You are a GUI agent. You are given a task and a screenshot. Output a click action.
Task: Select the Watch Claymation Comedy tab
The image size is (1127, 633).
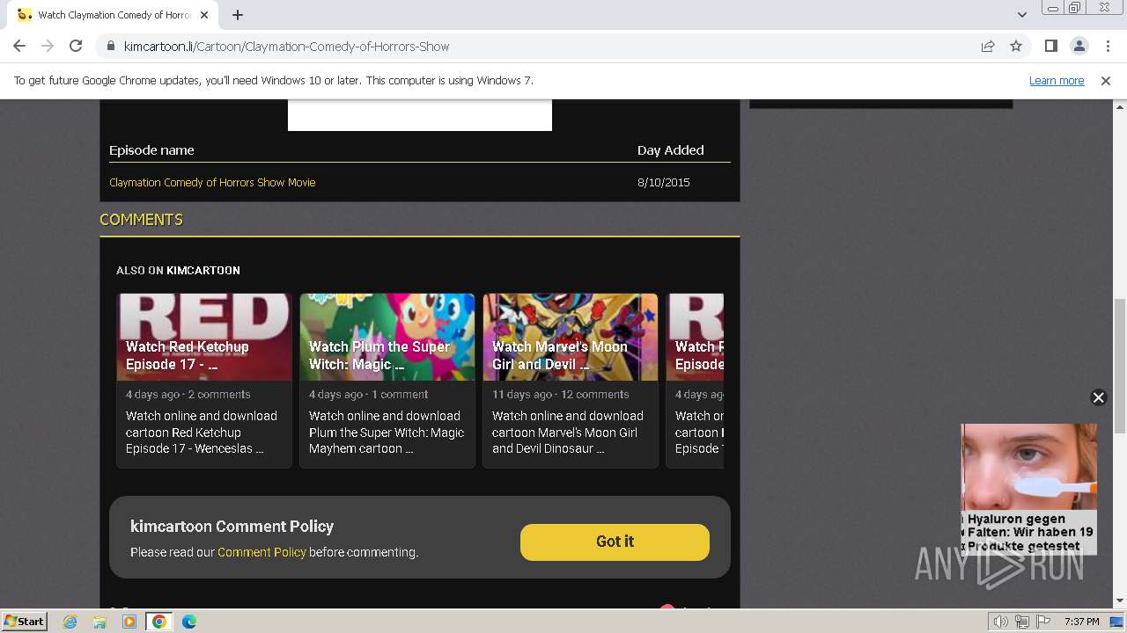114,15
